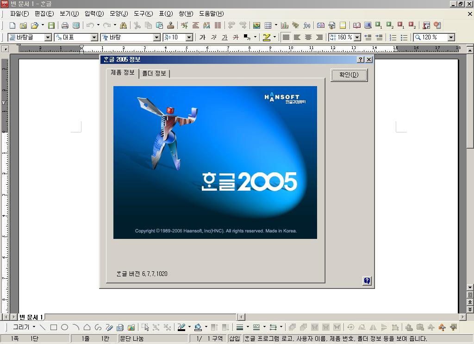Set right paragraph alignment
474x344 pixels.
tap(319, 38)
